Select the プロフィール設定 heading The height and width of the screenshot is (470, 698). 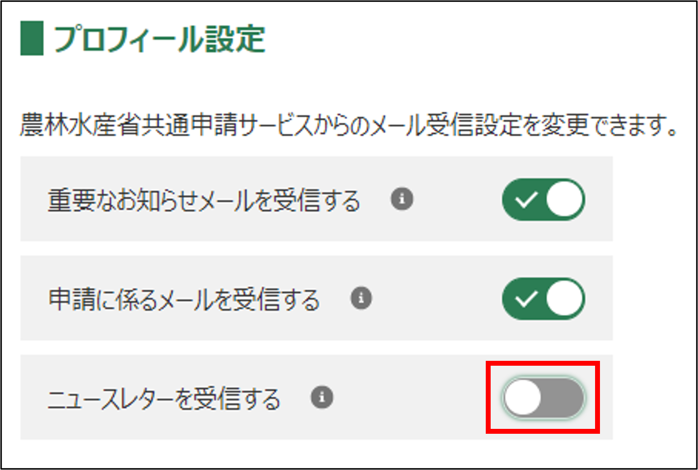coord(159,39)
